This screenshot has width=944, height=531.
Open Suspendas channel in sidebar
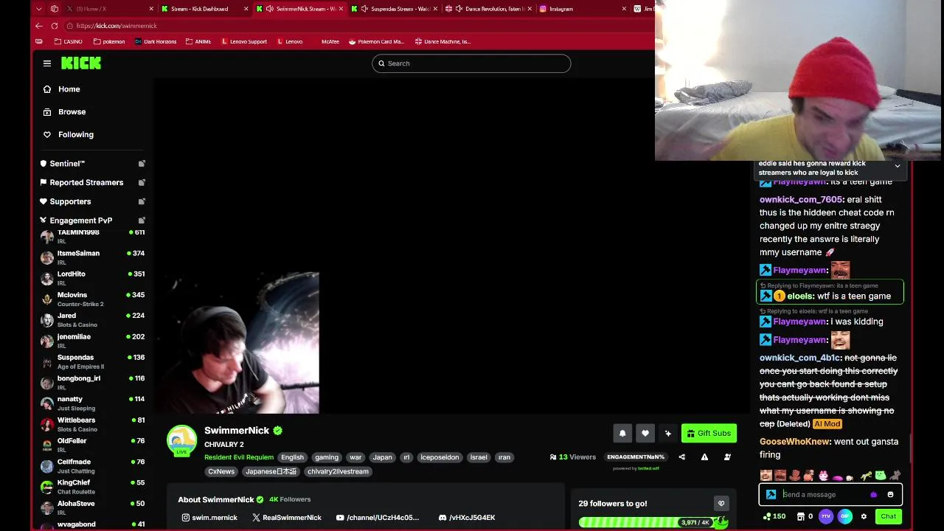pos(93,361)
